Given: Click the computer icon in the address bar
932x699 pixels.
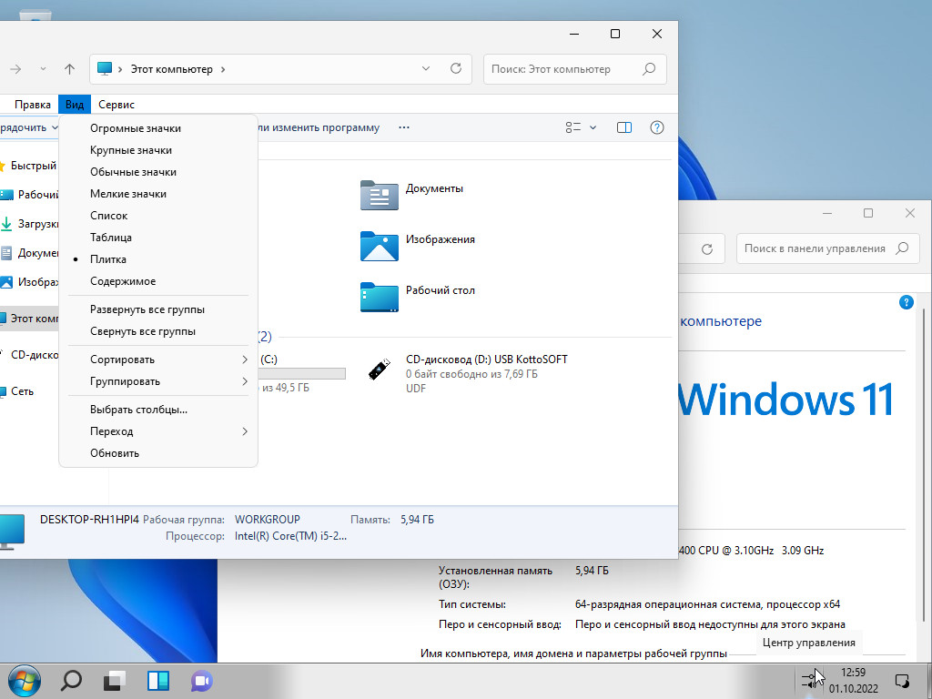Looking at the screenshot, I should tap(105, 69).
